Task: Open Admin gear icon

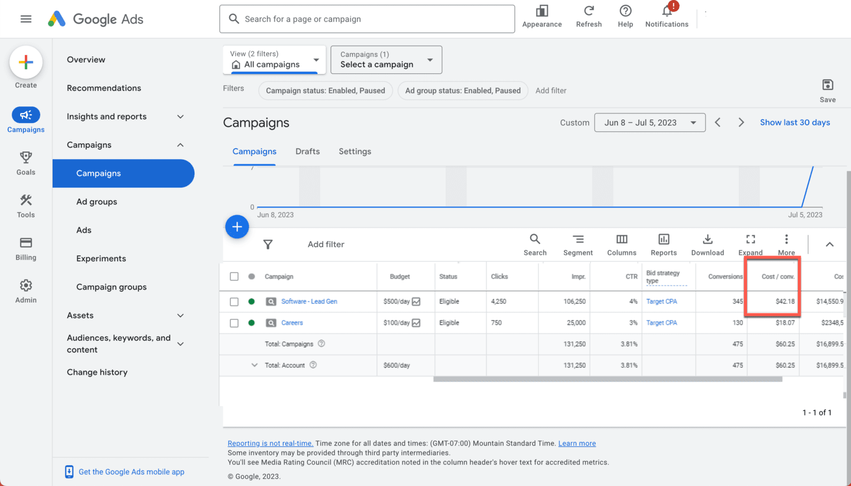Action: (26, 291)
